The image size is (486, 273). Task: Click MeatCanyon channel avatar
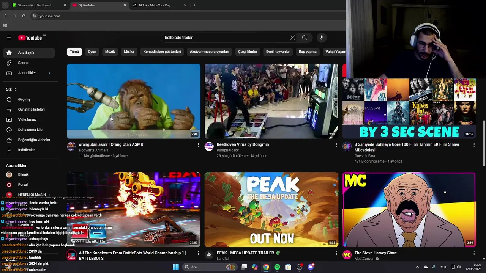[x=347, y=255]
